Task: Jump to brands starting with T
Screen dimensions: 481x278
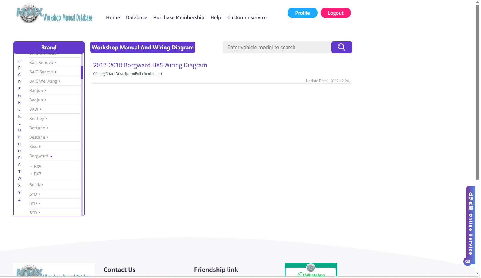Action: (20, 172)
